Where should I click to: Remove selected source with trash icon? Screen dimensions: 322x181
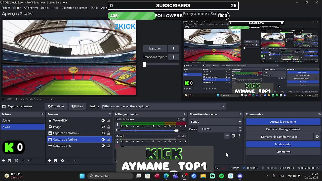55,161
